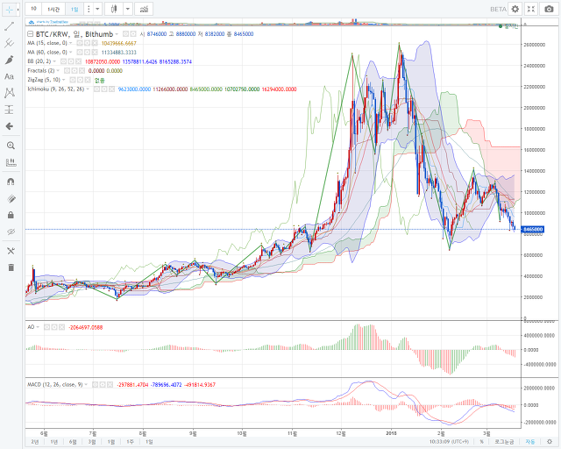
Task: Toggle the magnet snap mode
Action: pyautogui.click(x=11, y=182)
